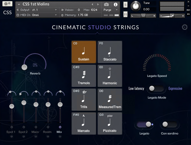Click the Reverb knob handle
This screenshot has width=191, height=145.
tap(24, 67)
